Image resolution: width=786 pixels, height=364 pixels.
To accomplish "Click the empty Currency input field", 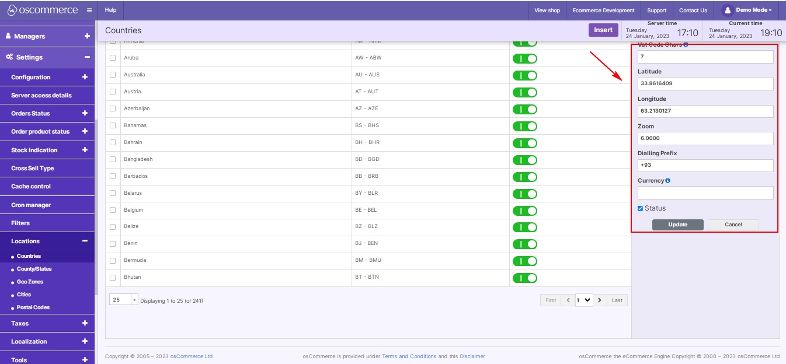I will click(705, 192).
